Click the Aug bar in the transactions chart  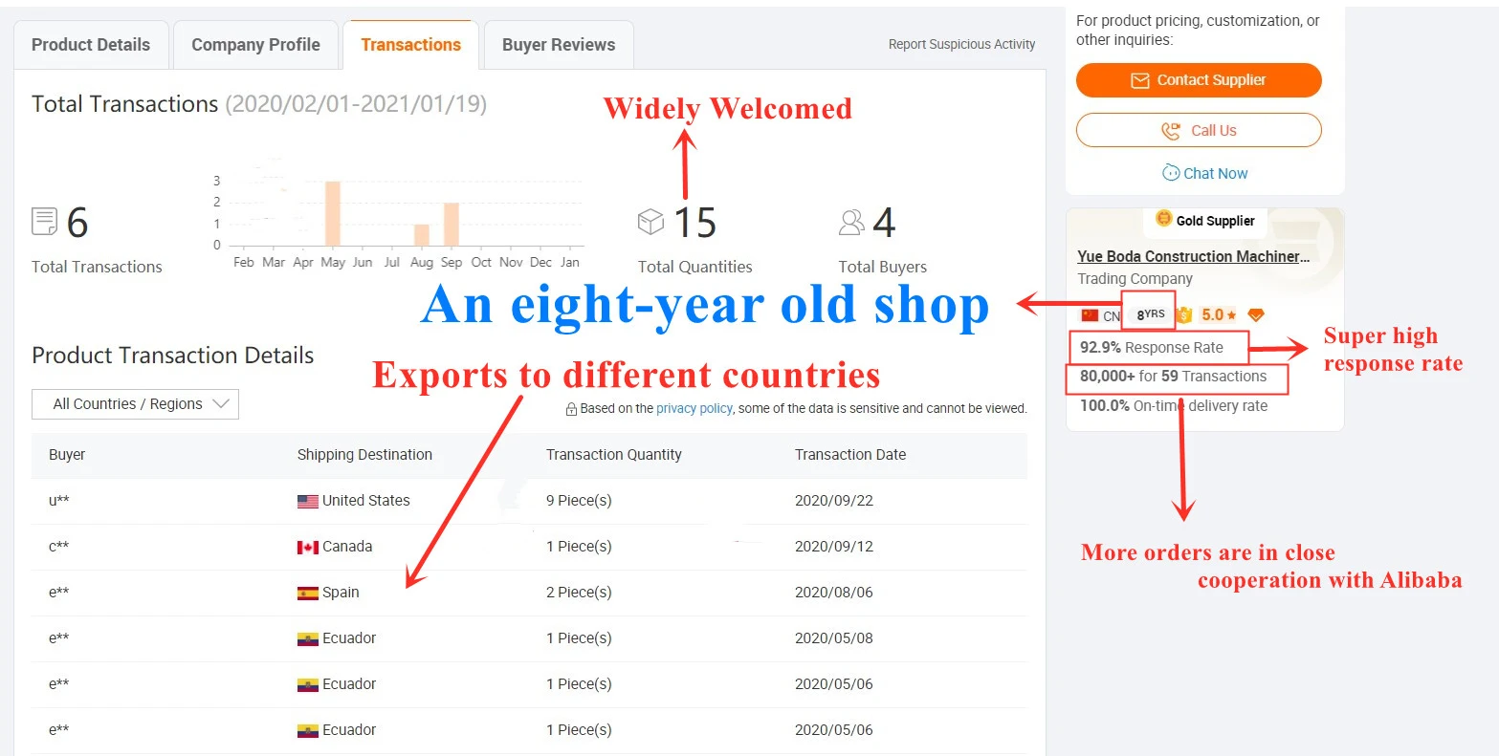point(421,235)
